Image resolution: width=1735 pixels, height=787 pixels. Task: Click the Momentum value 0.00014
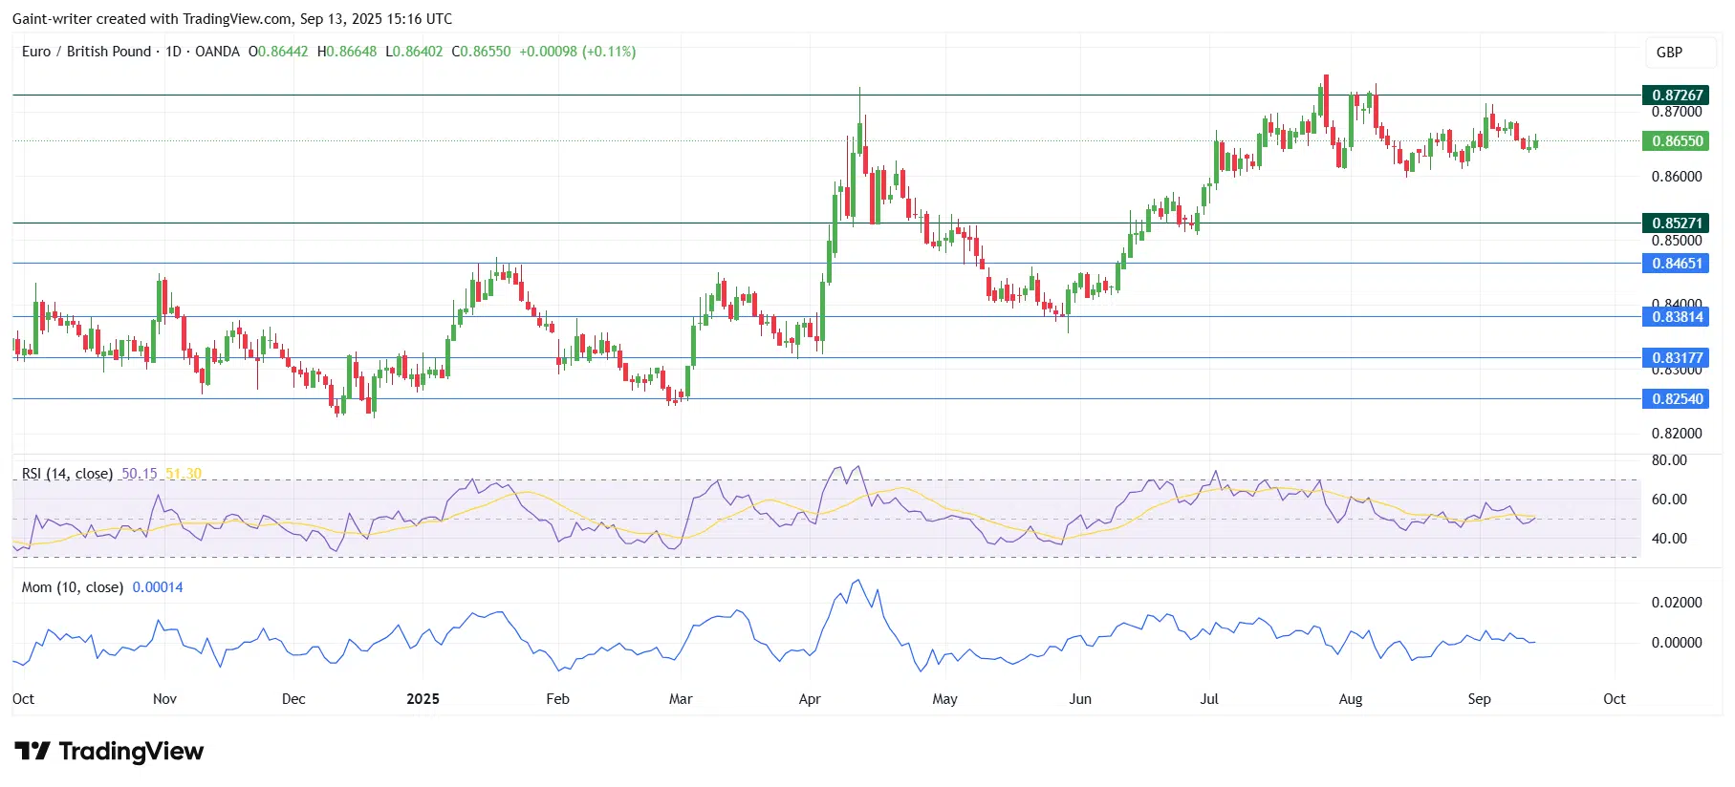[158, 587]
